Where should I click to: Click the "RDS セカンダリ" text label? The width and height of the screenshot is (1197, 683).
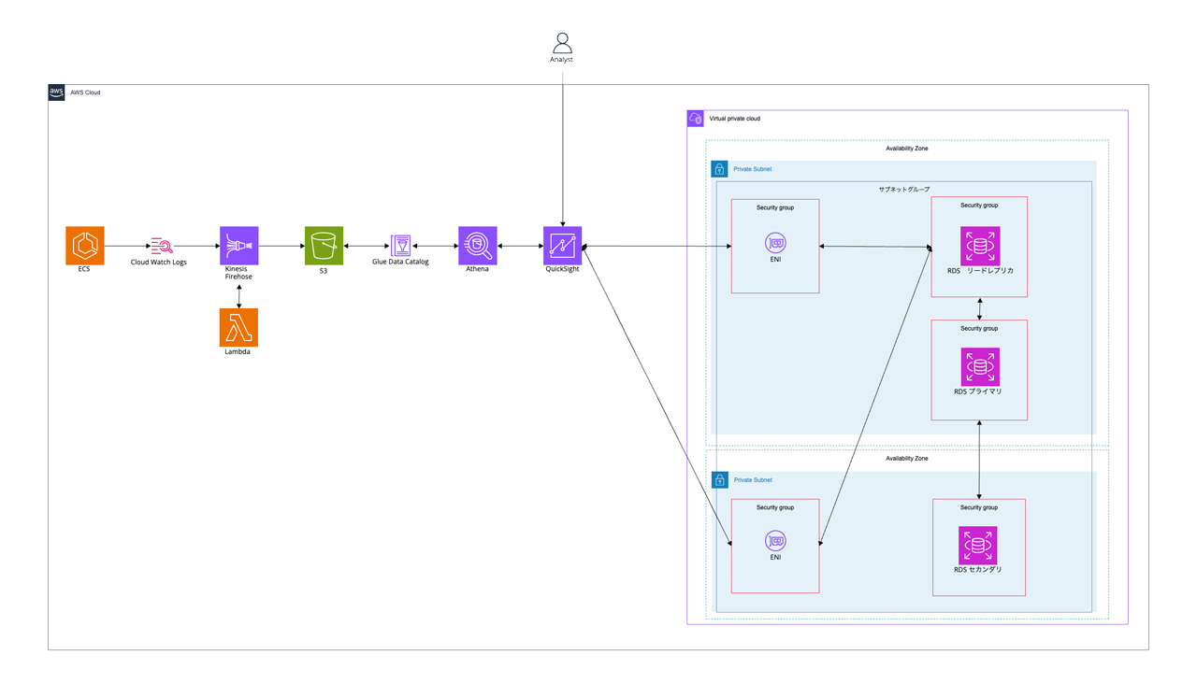(978, 570)
